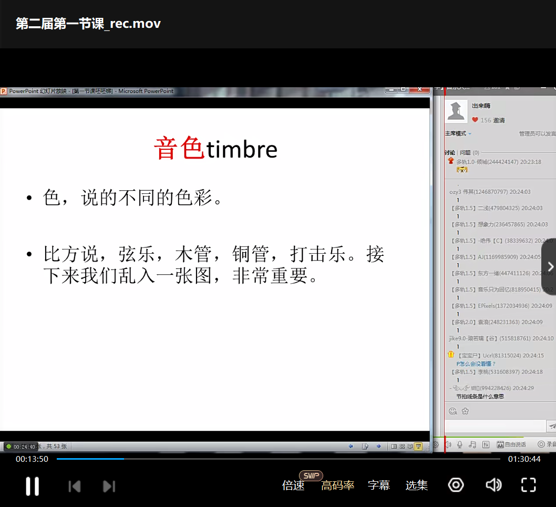The image size is (556, 507).
Task: Open the hexagon player settings icon
Action: point(456,485)
